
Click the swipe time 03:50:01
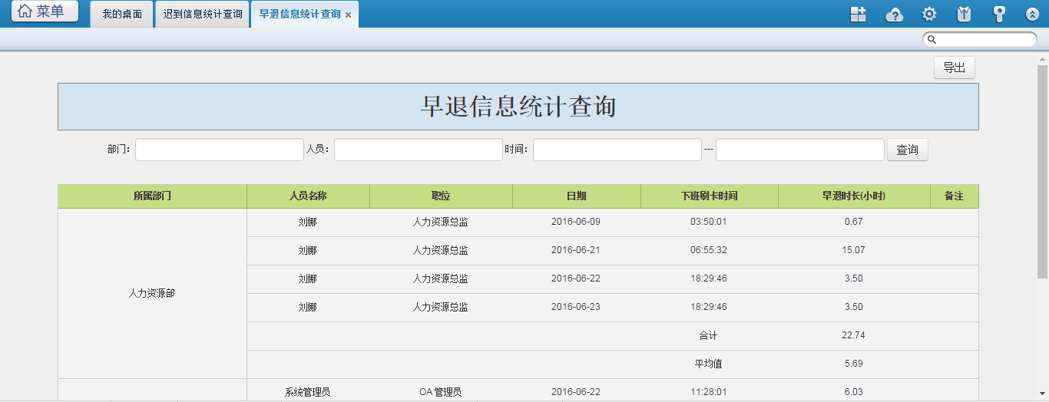click(x=709, y=222)
